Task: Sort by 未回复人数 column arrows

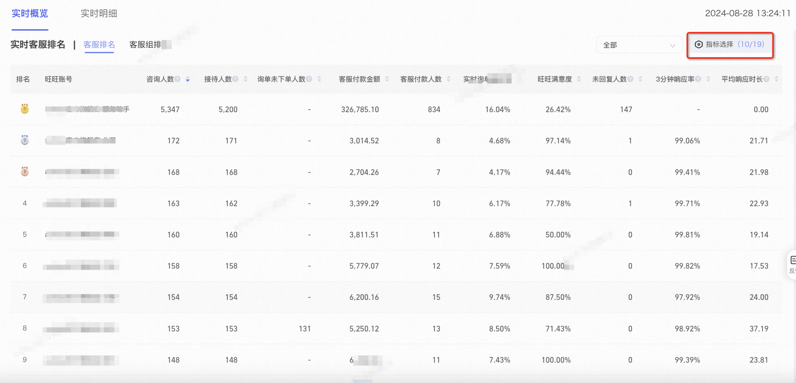Action: point(640,80)
